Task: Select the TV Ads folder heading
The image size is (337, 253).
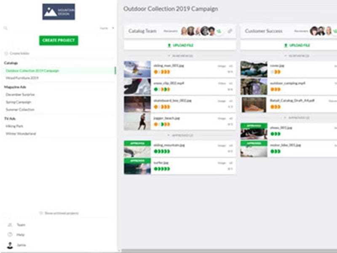Action: click(x=10, y=119)
